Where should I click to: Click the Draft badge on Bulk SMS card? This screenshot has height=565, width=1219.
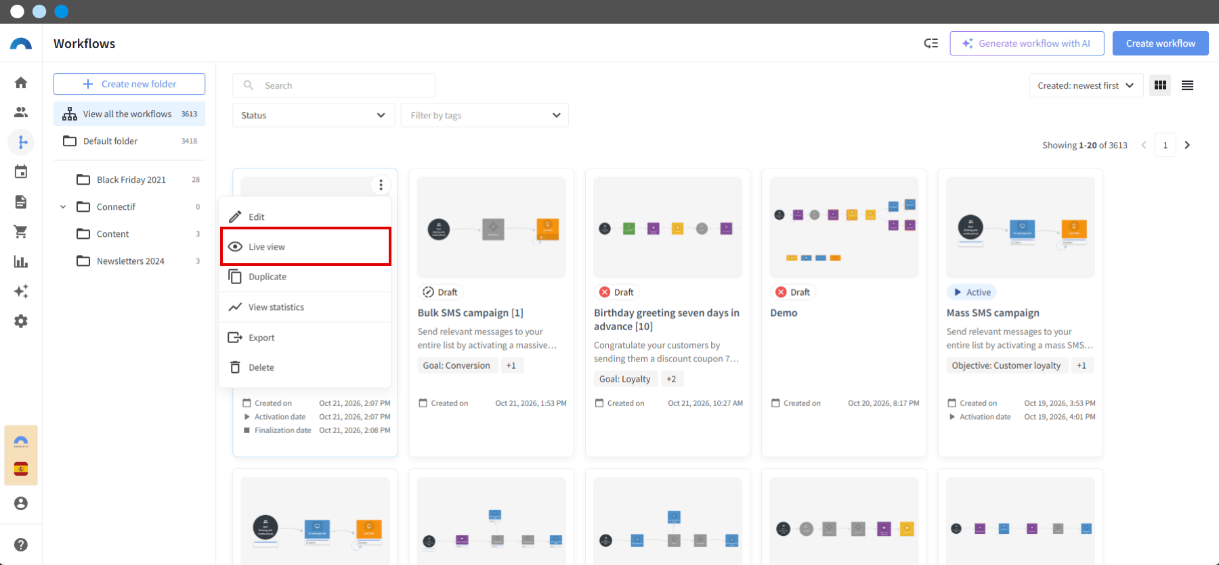[x=440, y=292]
